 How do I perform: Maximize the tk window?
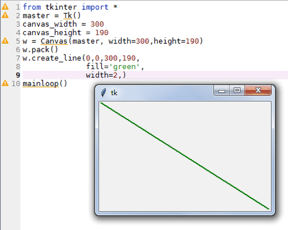(x=237, y=91)
